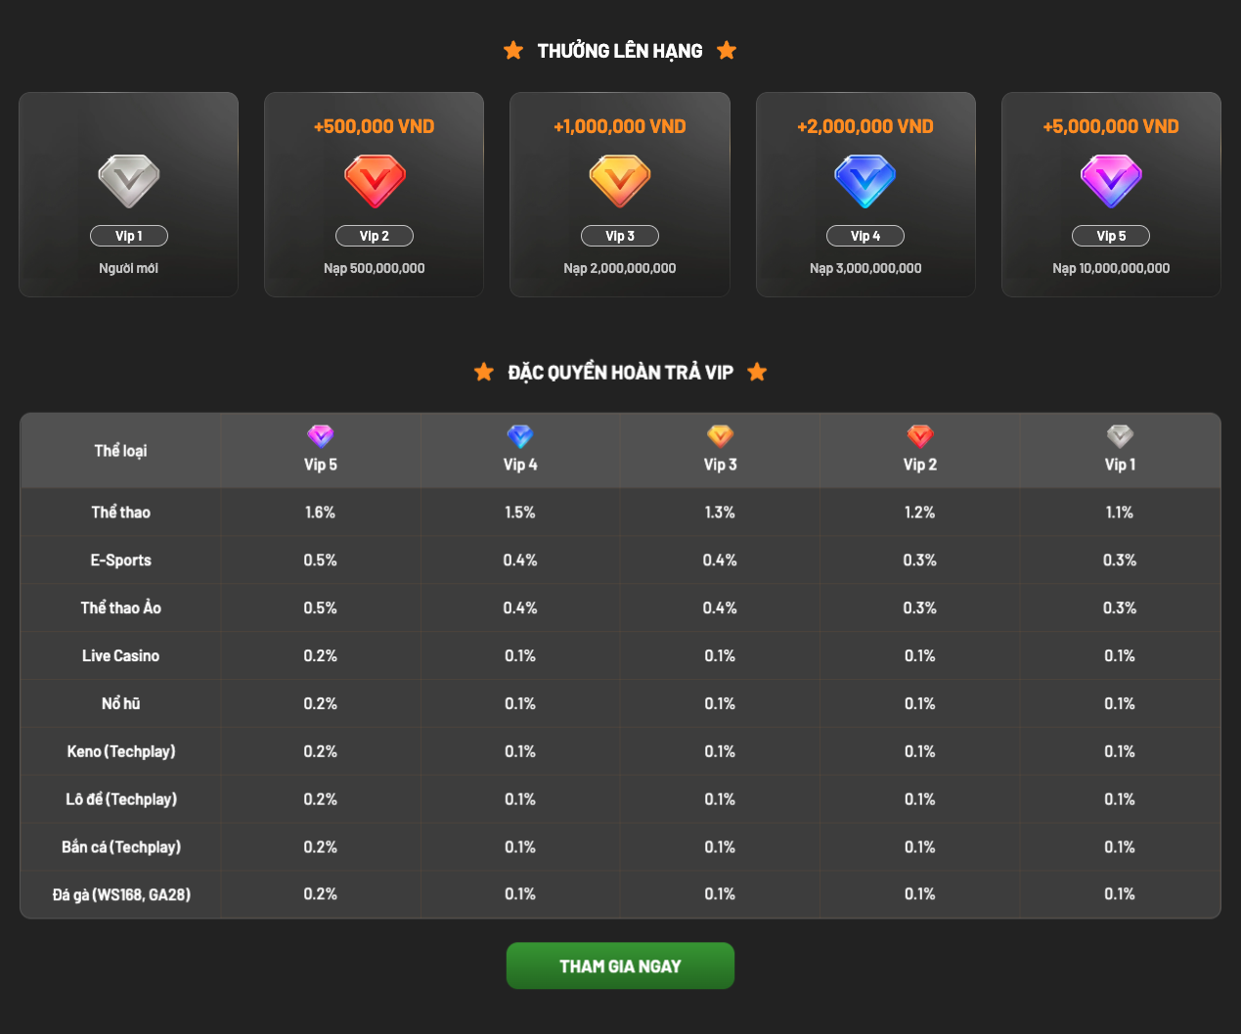Click the +5,000,000 VND bonus text
This screenshot has height=1034, width=1241.
[1111, 126]
